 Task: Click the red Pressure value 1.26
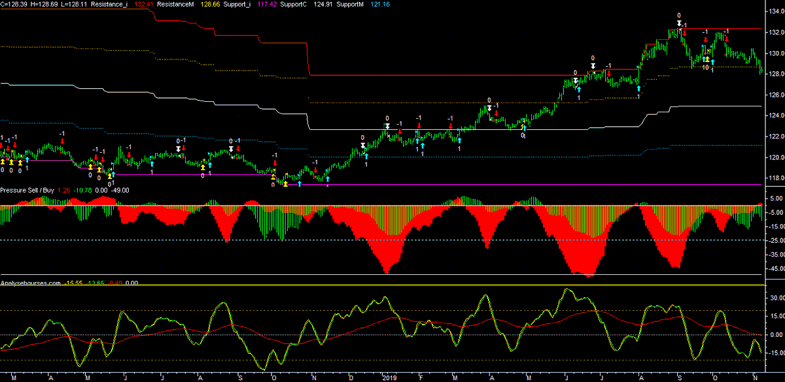(x=63, y=190)
